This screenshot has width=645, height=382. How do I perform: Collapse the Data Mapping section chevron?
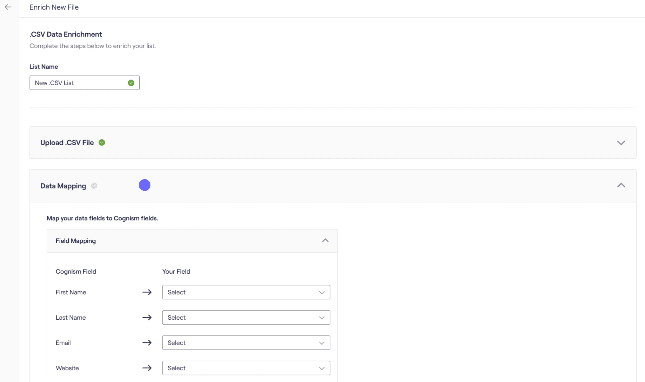621,185
